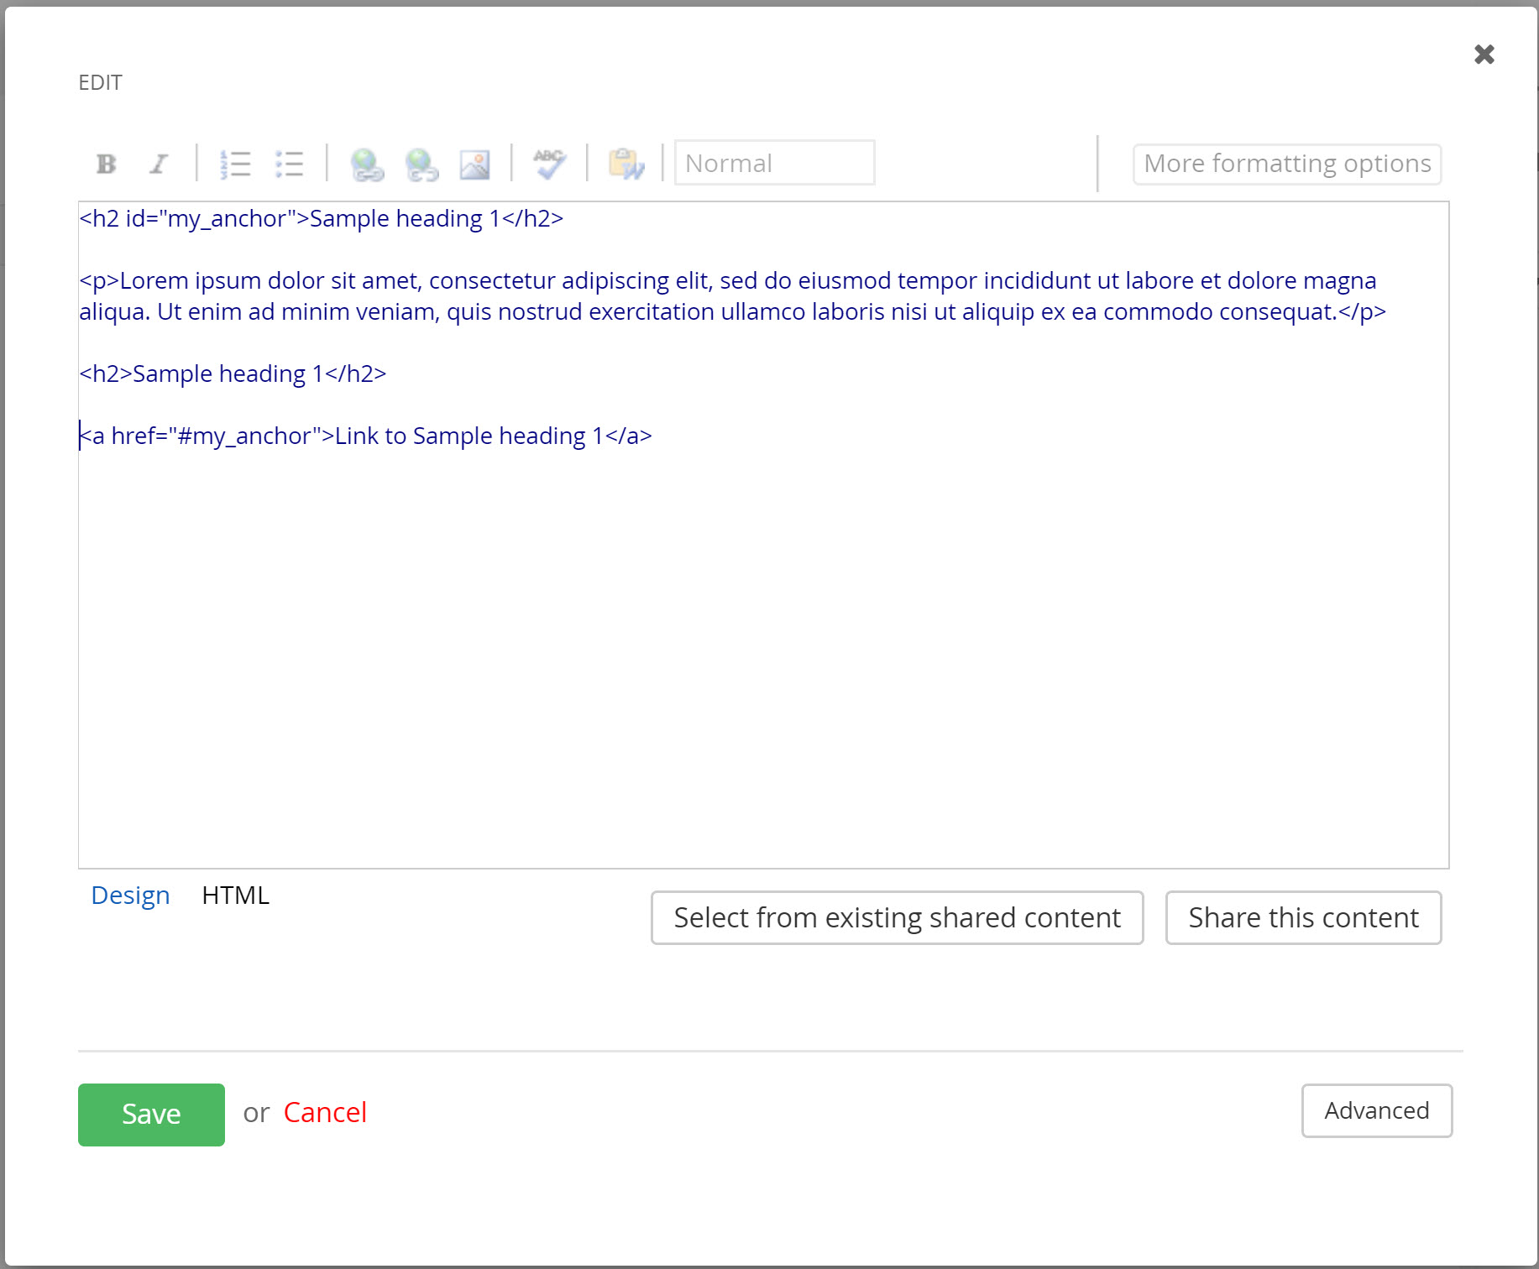1539x1269 pixels.
Task: Open the Normal paragraph style dropdown
Action: [x=774, y=163]
